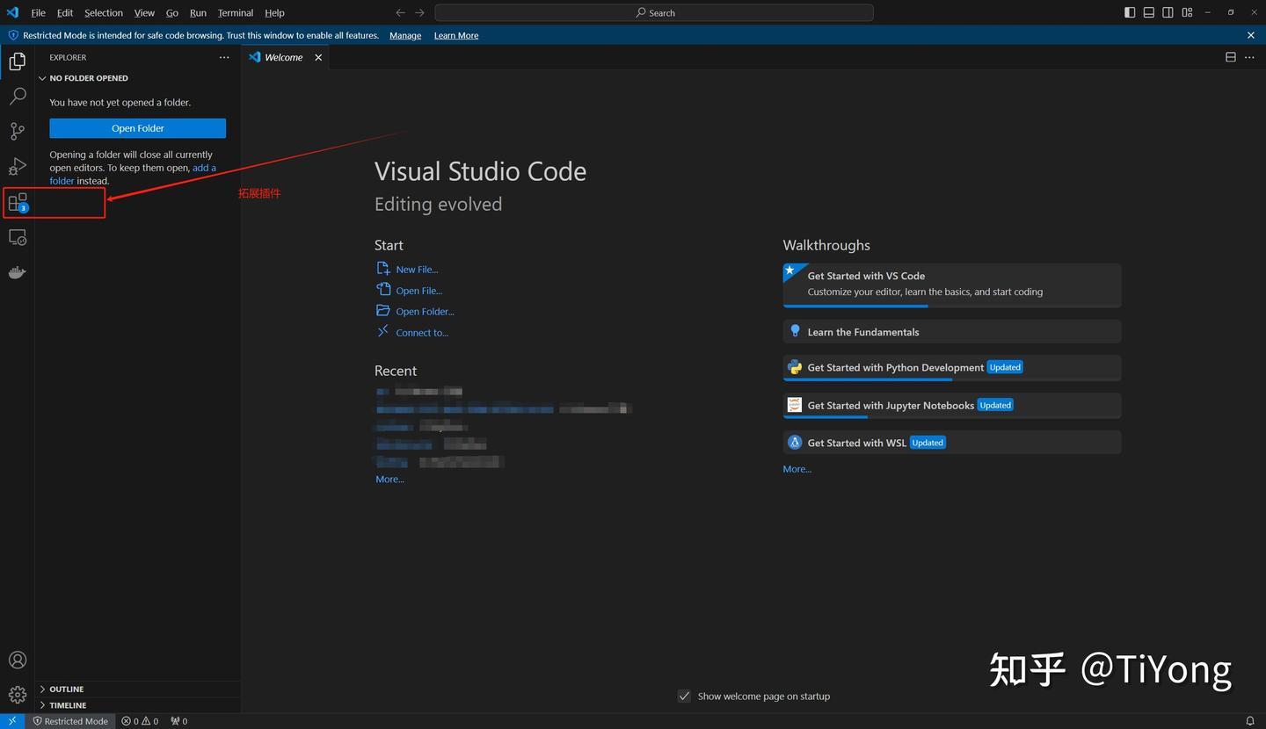Open the Extensions view in the activity bar

click(x=18, y=201)
